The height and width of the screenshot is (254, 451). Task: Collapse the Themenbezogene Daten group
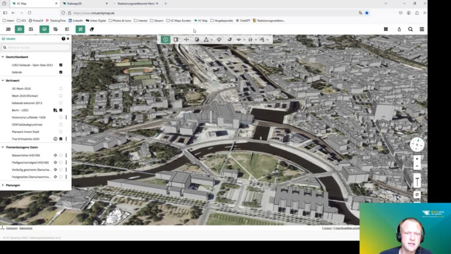click(x=3, y=147)
